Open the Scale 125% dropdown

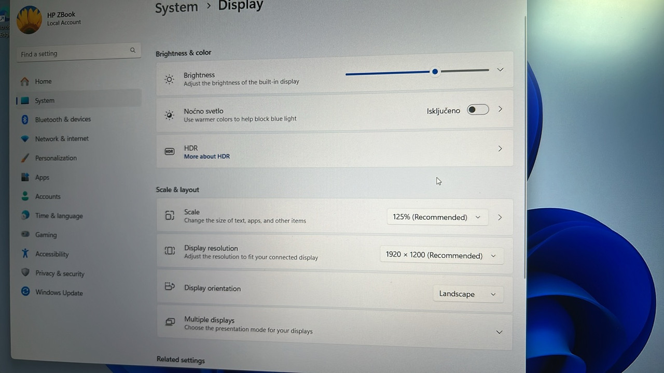[437, 217]
